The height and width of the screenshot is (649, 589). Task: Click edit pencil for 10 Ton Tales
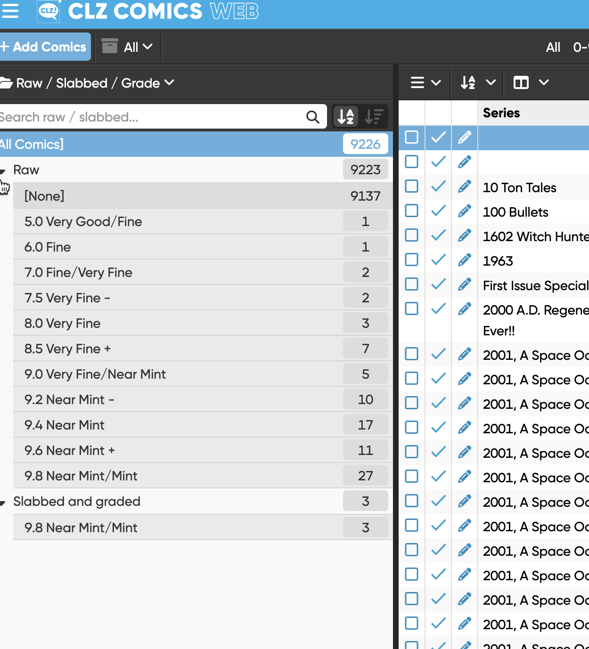point(465,187)
